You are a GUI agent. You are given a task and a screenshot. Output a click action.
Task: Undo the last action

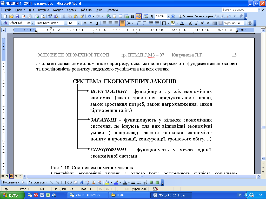[x=89, y=16]
